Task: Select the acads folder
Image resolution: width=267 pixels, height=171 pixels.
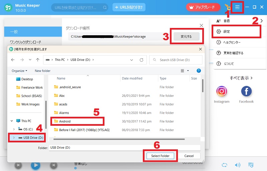Action: tap(60, 104)
